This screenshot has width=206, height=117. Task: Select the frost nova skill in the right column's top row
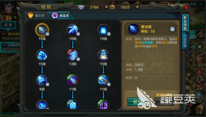(103, 30)
